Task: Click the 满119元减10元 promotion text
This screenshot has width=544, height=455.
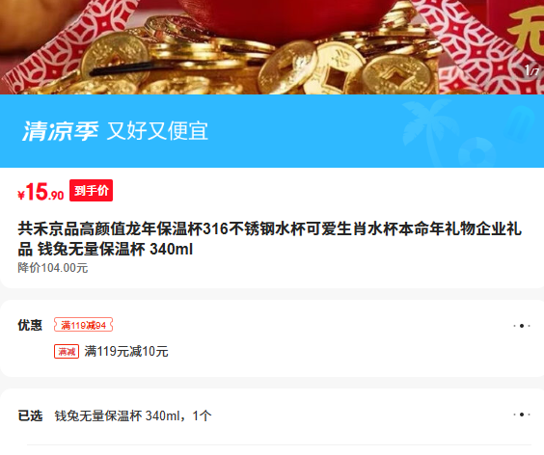Action: click(126, 351)
